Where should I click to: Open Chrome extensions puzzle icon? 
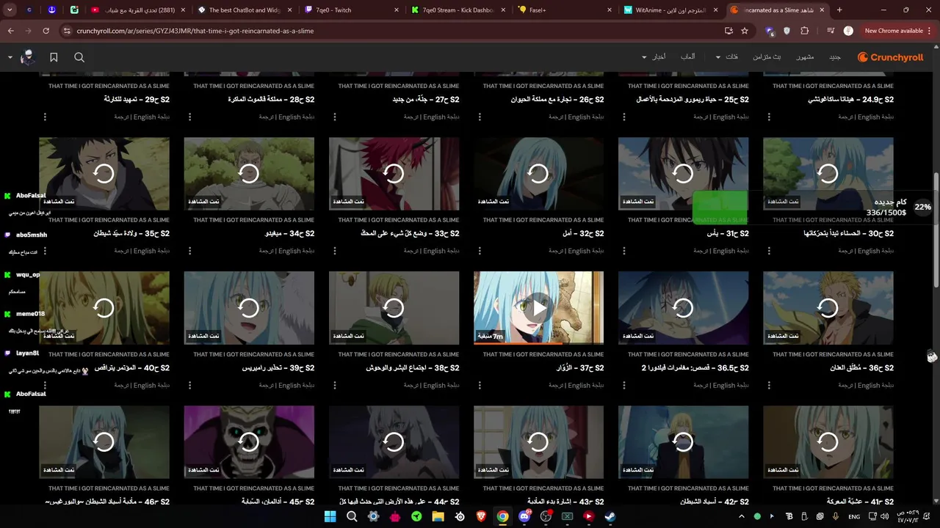coord(805,31)
